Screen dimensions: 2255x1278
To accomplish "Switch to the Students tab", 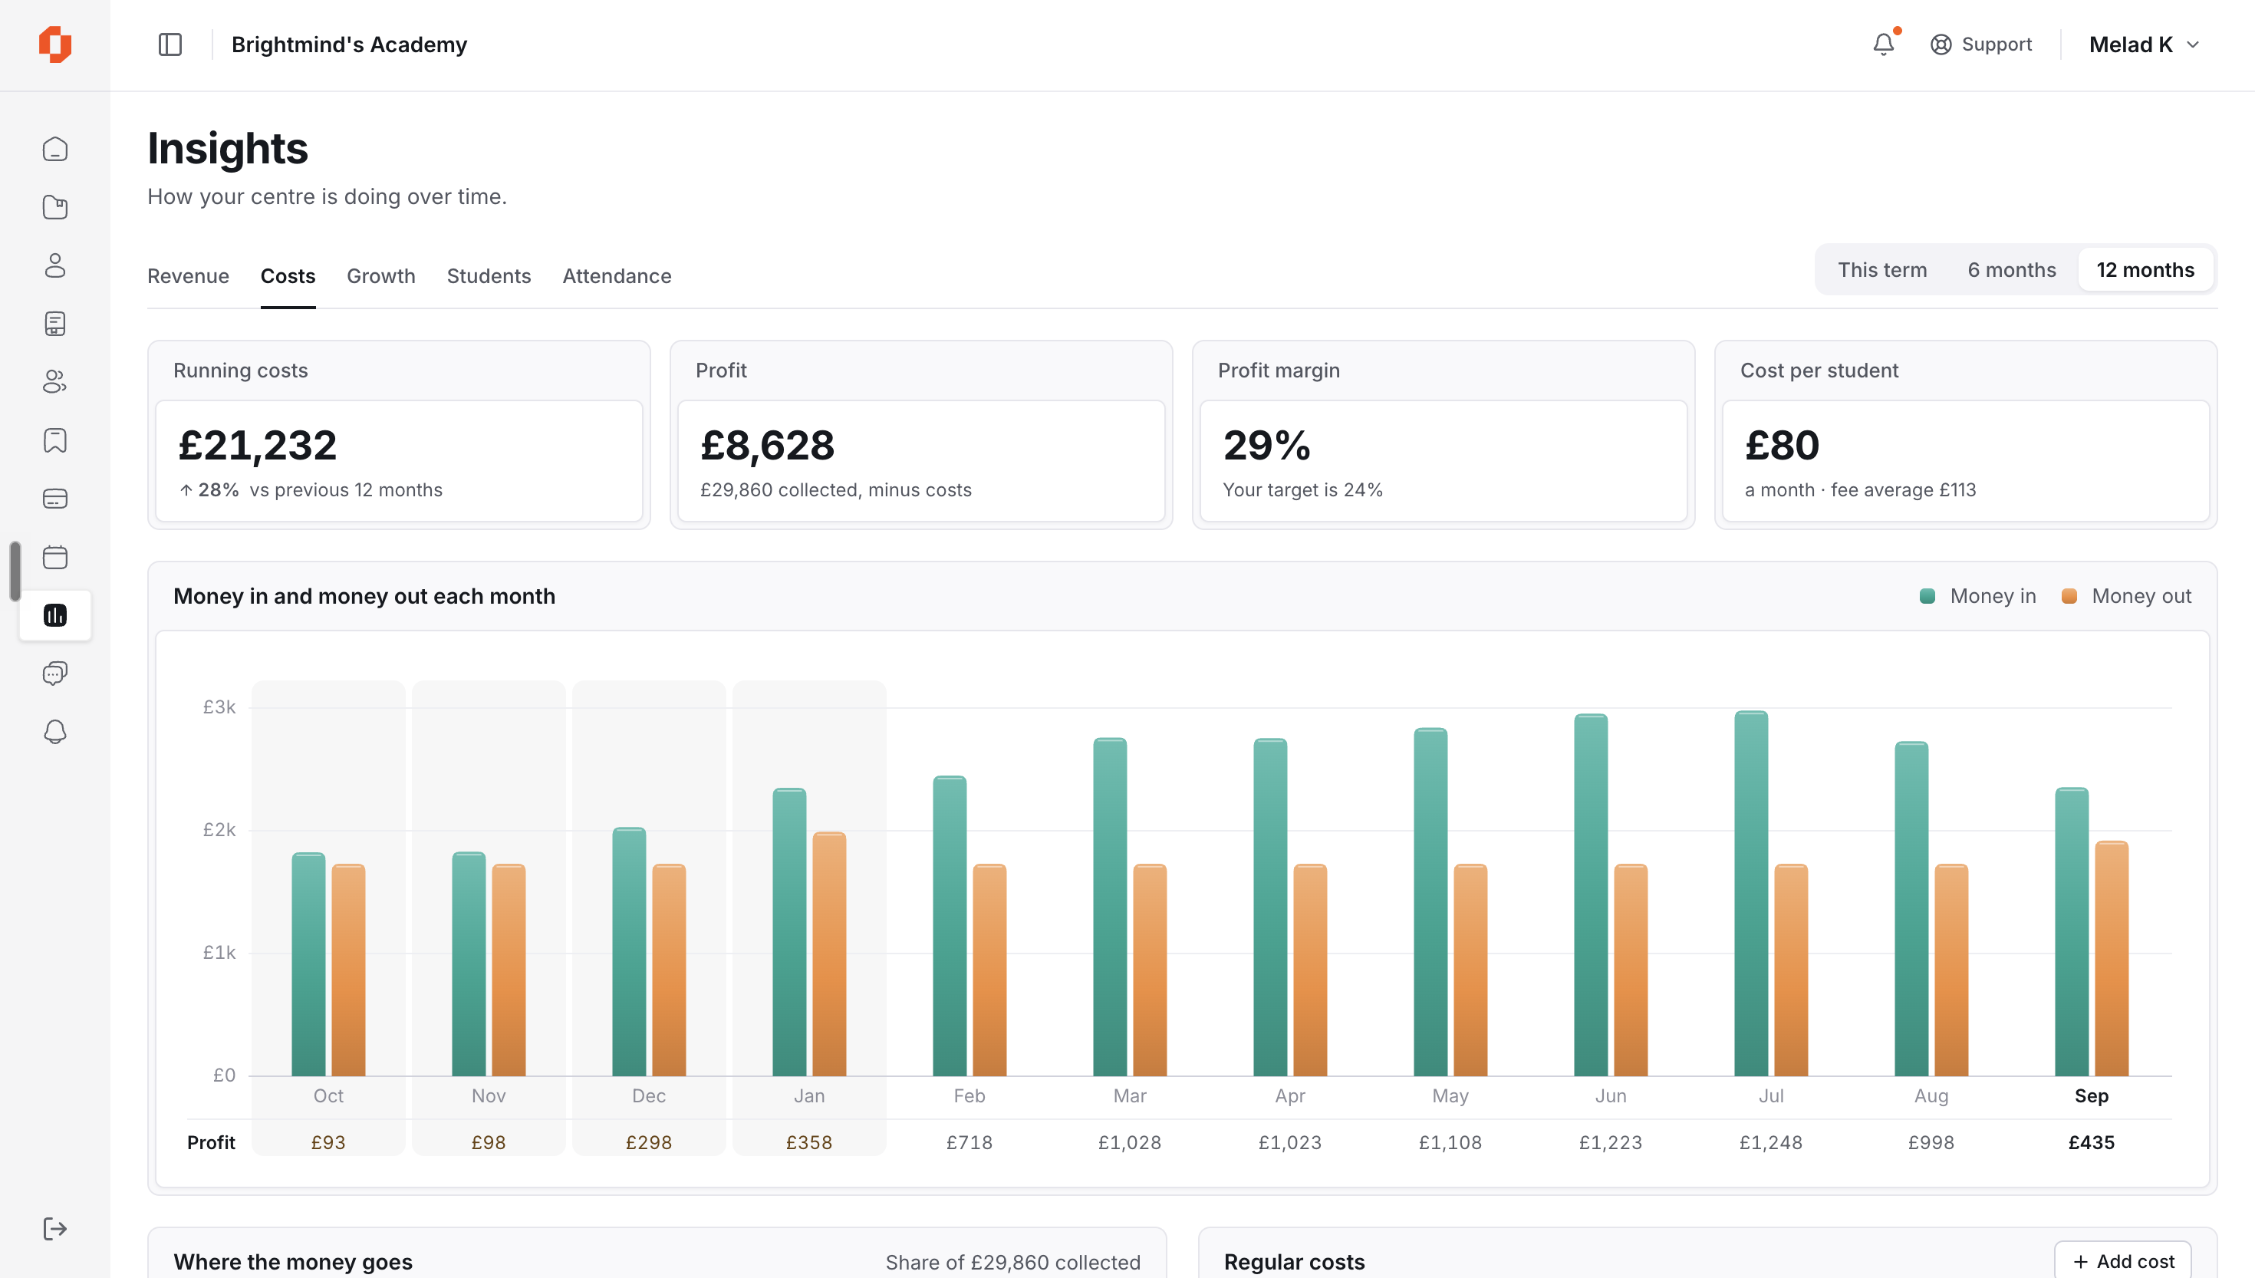I will [x=489, y=276].
